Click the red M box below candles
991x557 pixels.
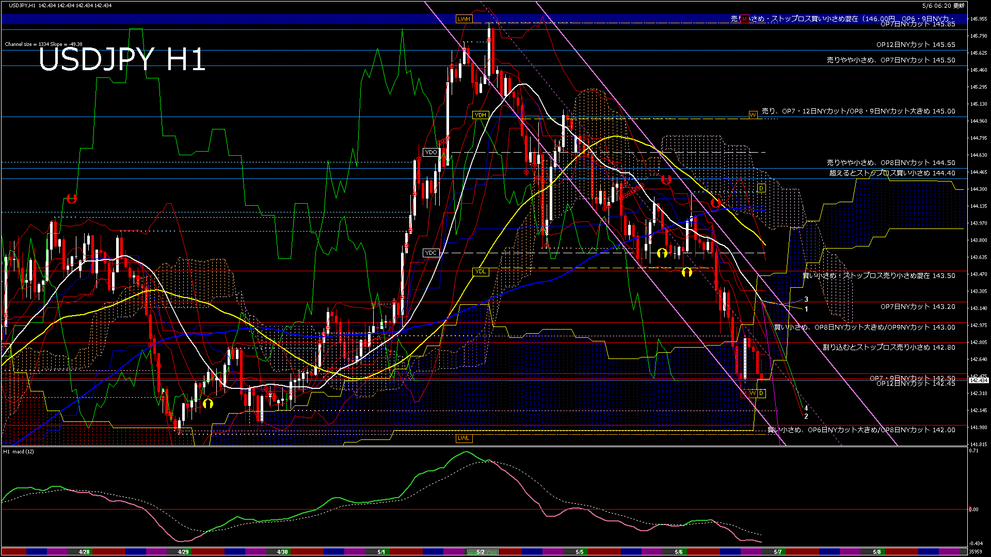(744, 394)
